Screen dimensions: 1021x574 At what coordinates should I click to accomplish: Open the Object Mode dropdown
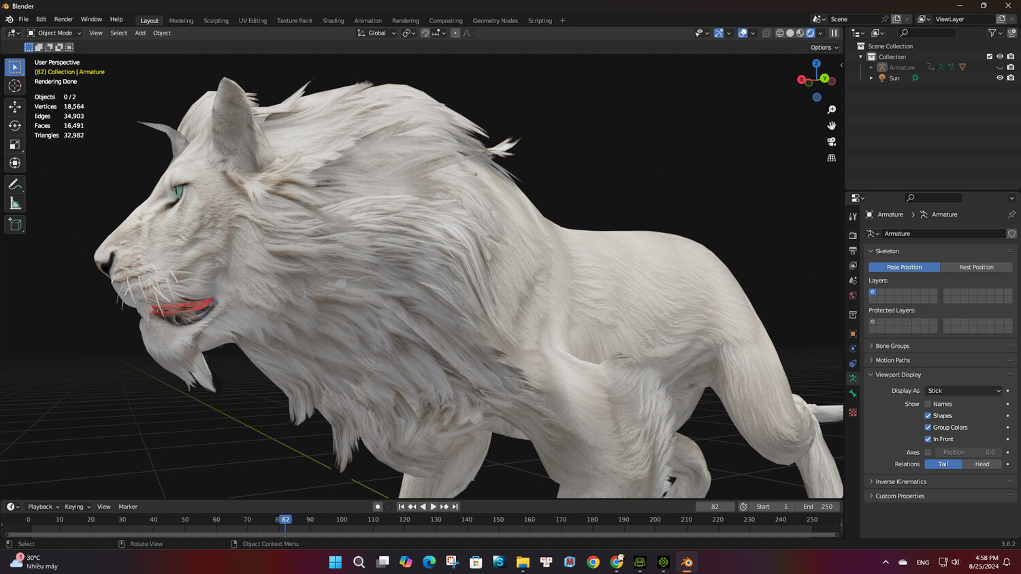pyautogui.click(x=54, y=33)
